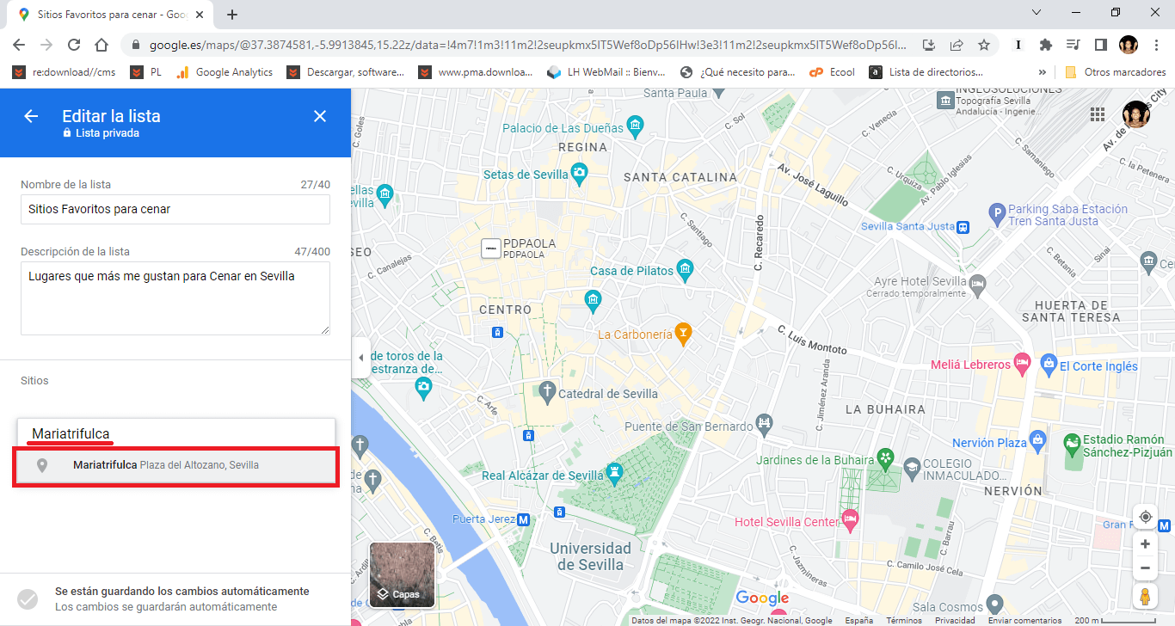Viewport: 1175px width, 626px height.
Task: Open the Lista de directorios bookmark
Action: (x=926, y=72)
